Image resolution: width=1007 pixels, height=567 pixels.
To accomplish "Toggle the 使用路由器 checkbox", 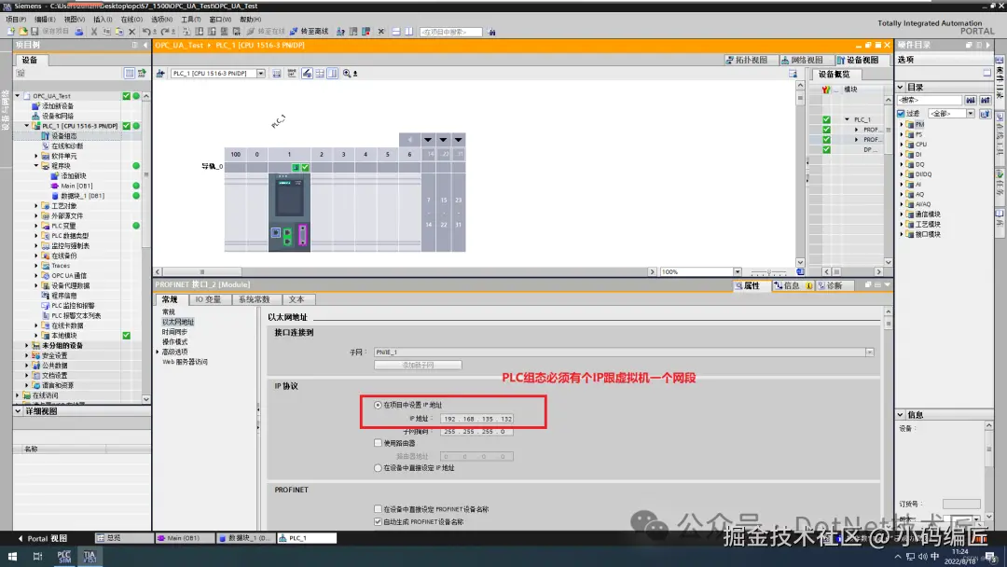I will click(x=378, y=443).
